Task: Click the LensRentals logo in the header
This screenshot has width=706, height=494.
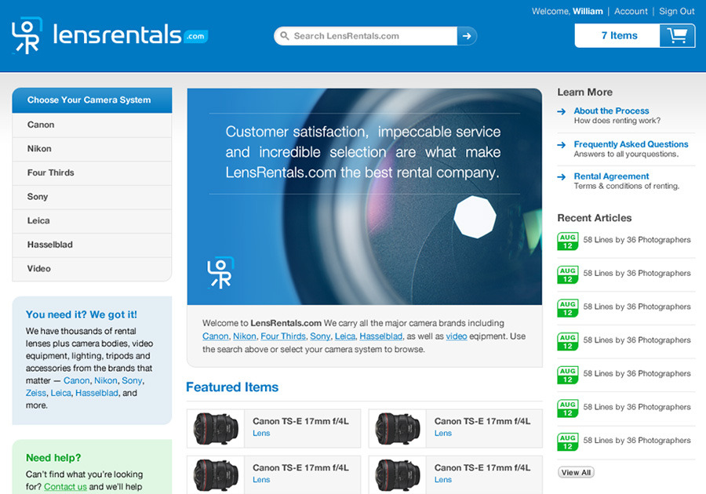Action: tap(110, 35)
